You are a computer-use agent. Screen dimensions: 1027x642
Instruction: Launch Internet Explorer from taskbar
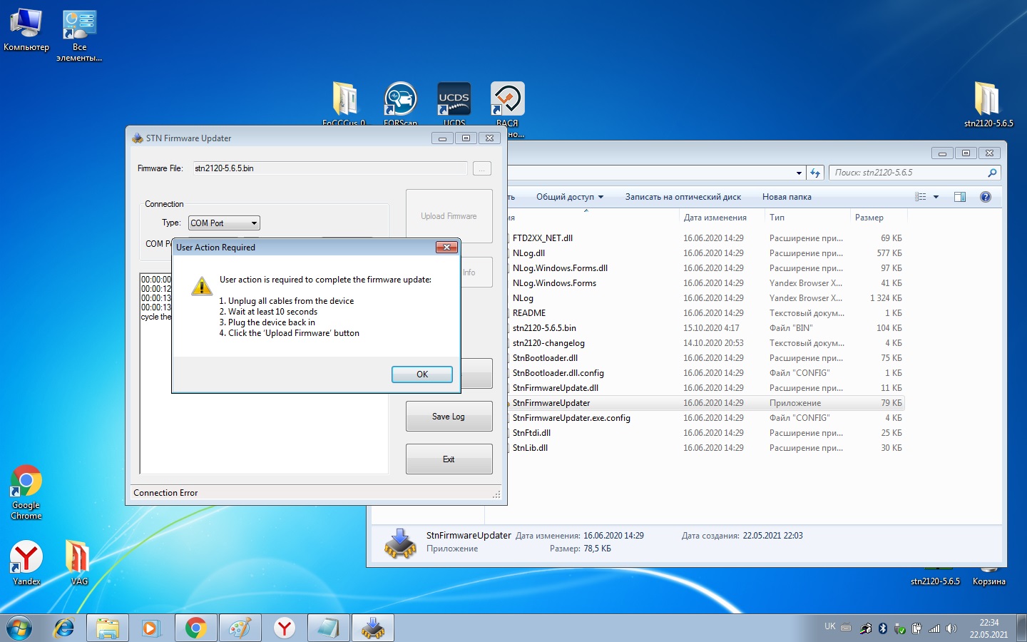64,628
